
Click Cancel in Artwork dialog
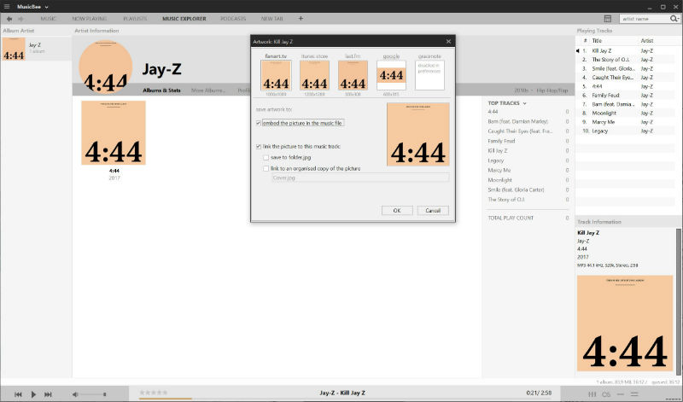coord(433,210)
